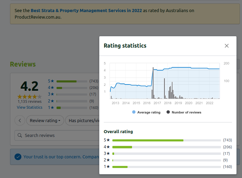Click the View Statistics link
This screenshot has height=178, width=242.
[30, 107]
